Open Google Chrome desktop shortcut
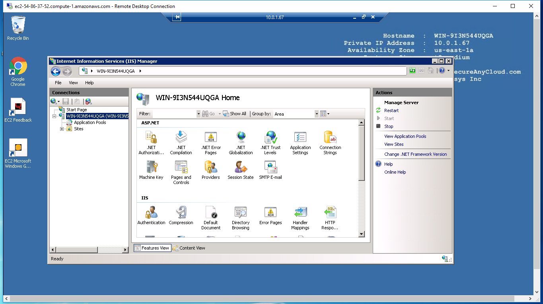 click(18, 72)
